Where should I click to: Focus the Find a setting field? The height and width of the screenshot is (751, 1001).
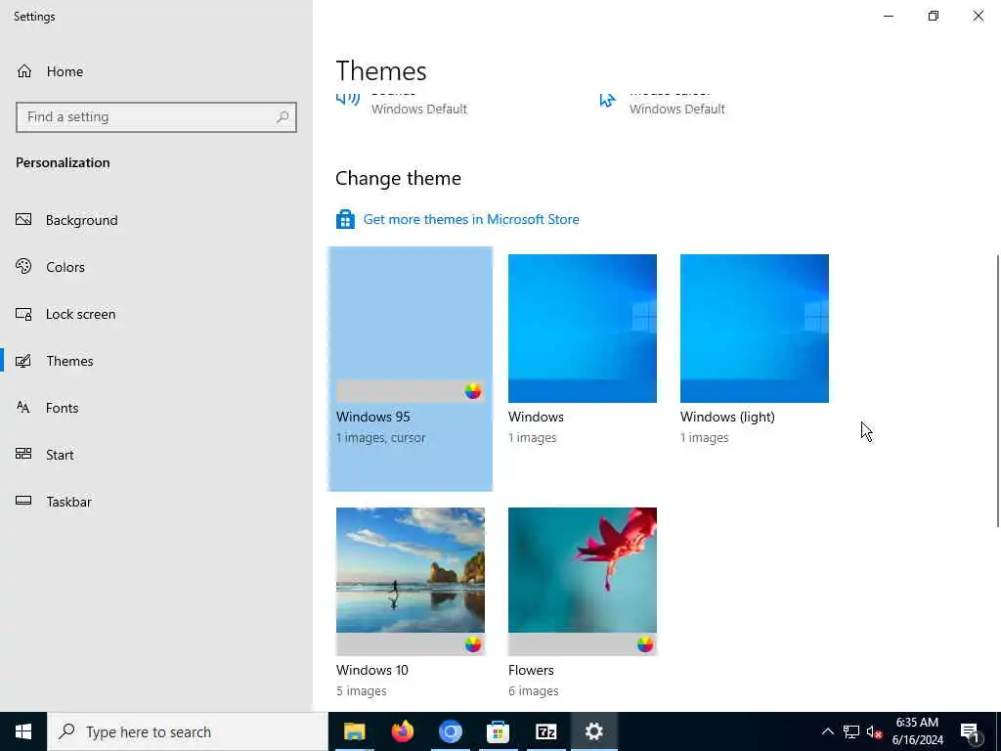(156, 117)
